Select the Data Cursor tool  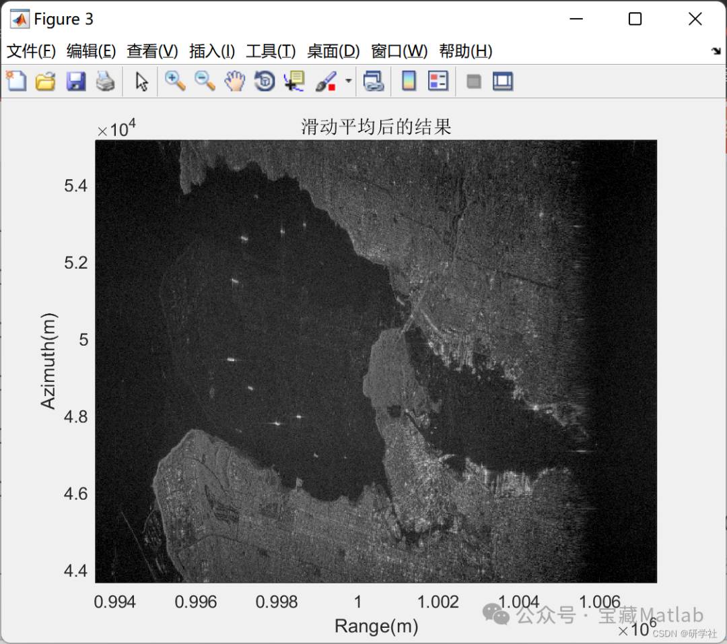point(294,82)
